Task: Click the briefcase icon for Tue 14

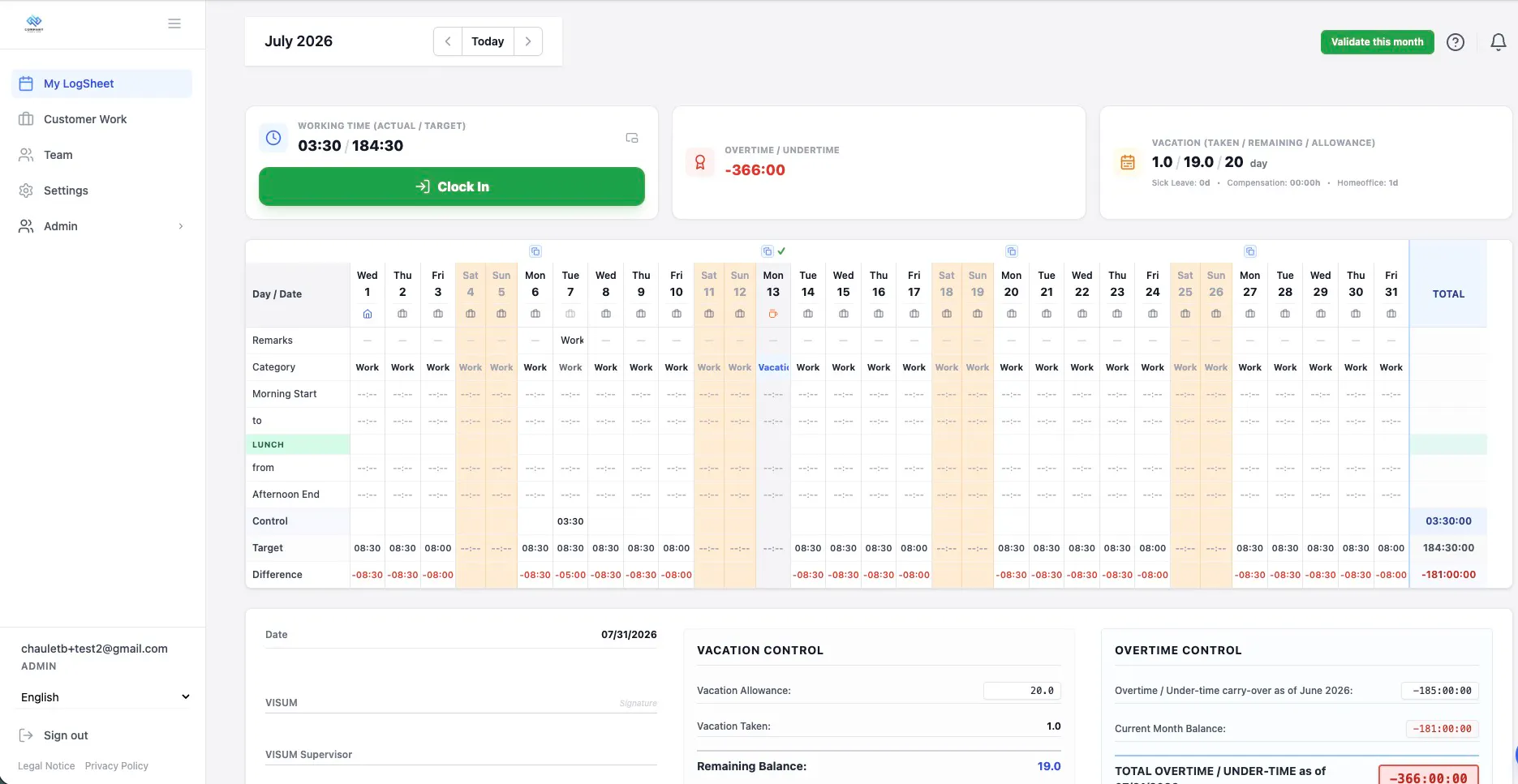Action: pyautogui.click(x=808, y=314)
